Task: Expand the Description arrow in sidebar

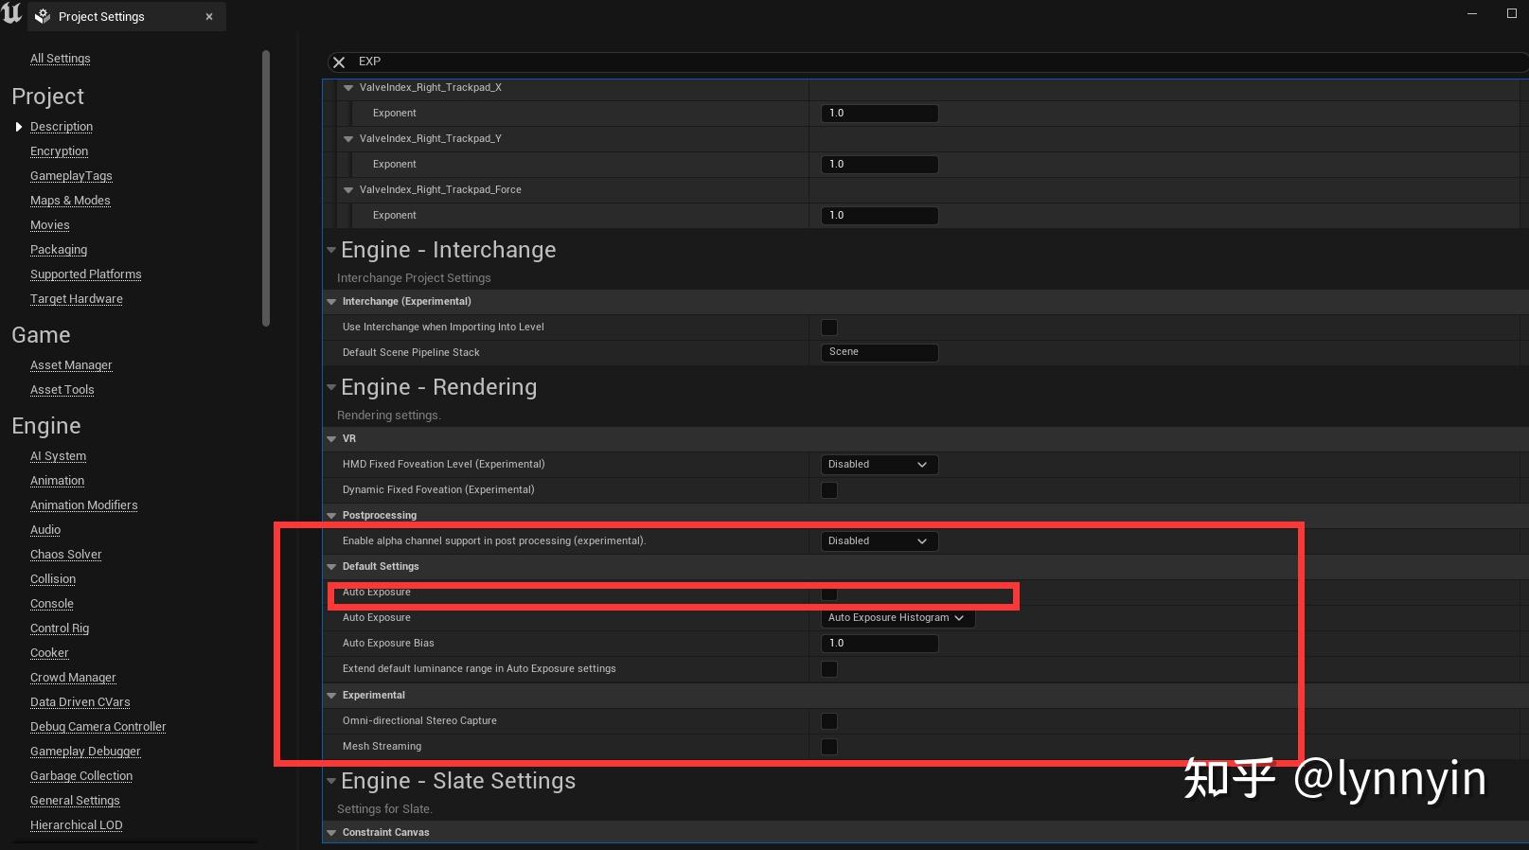Action: tap(18, 127)
